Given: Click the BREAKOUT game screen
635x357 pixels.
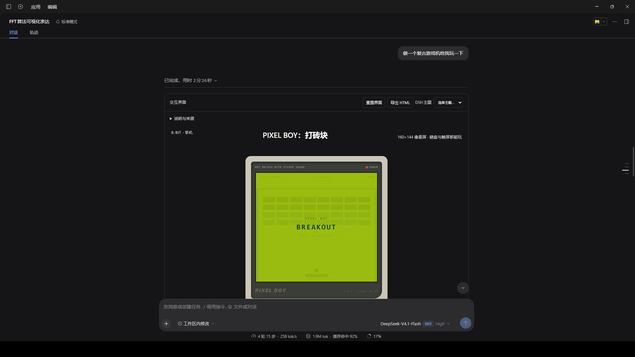Looking at the screenshot, I should (317, 227).
